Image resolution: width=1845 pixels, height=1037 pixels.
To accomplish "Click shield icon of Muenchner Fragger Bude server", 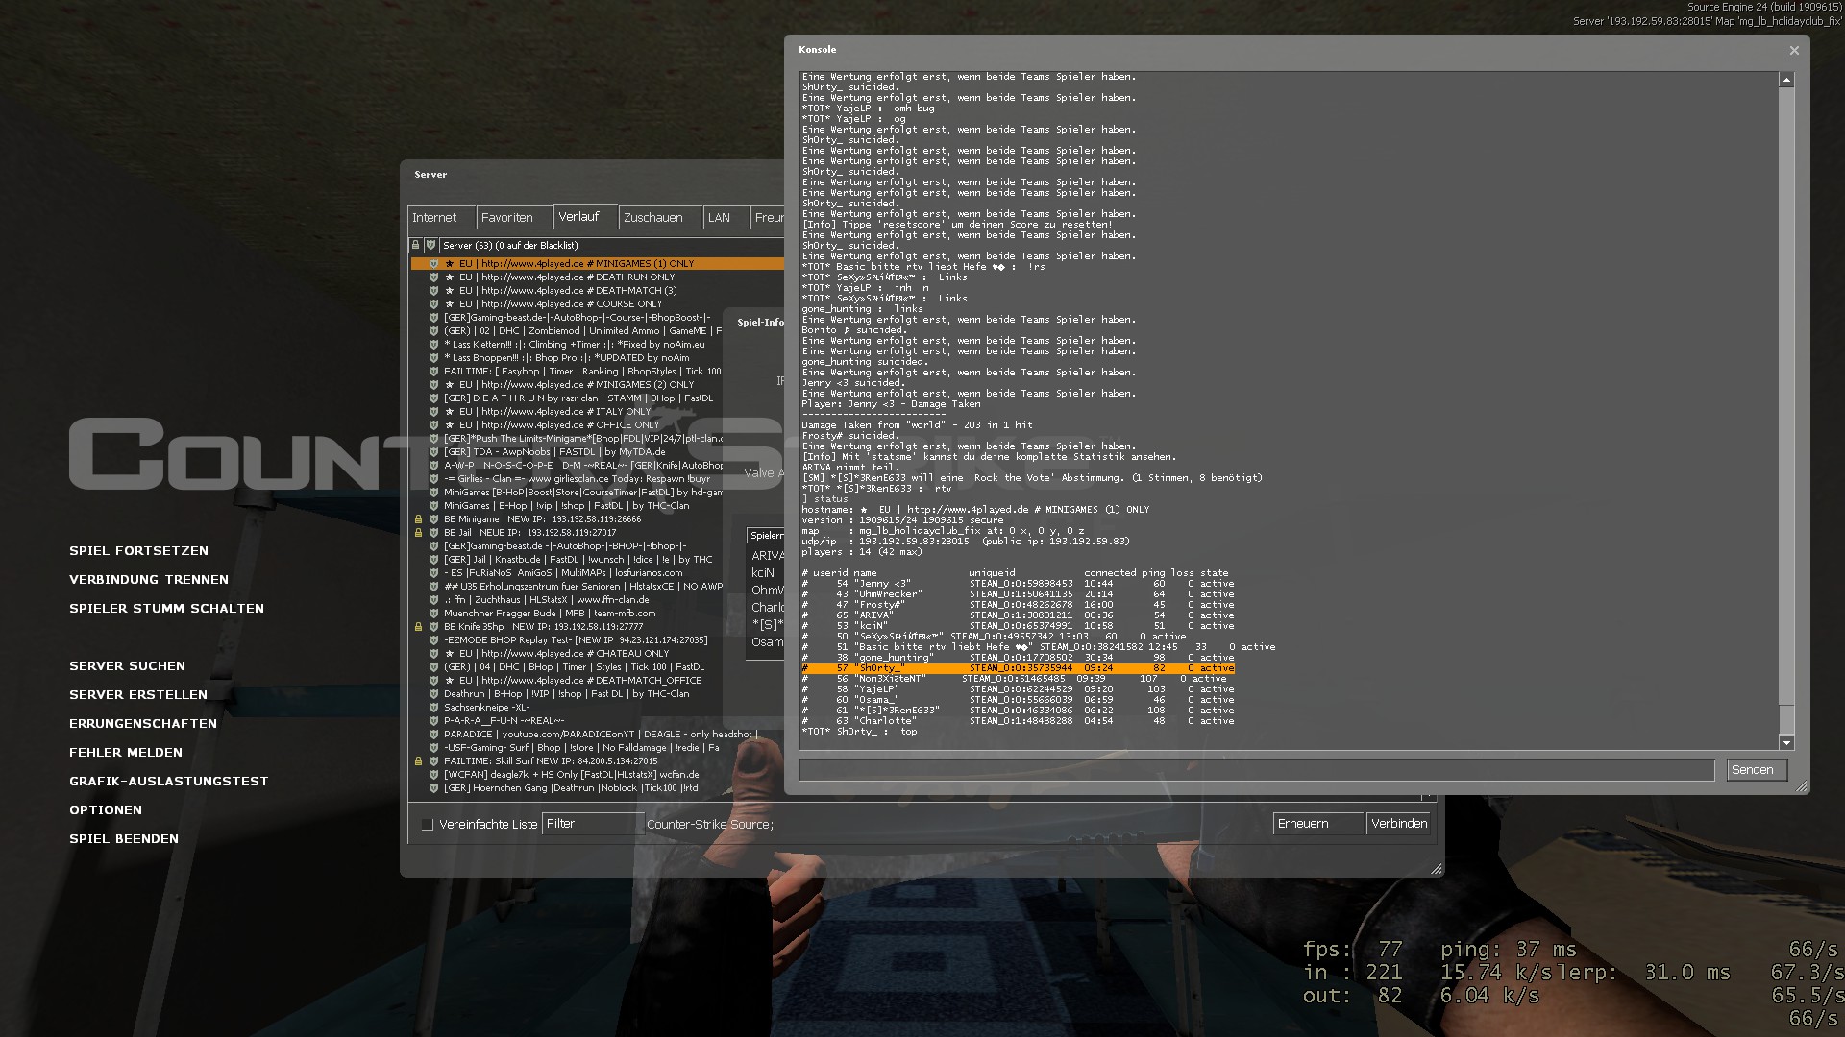I will [433, 613].
